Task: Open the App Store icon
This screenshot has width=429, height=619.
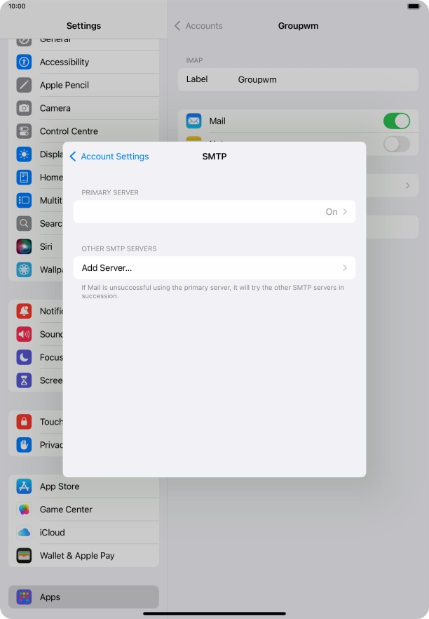Action: (x=25, y=486)
